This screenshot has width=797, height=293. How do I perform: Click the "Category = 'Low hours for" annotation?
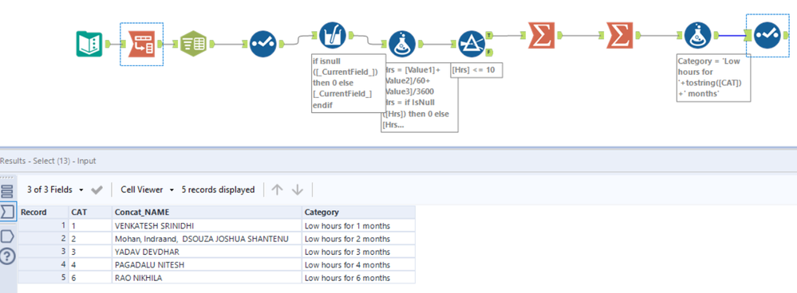[x=713, y=79]
